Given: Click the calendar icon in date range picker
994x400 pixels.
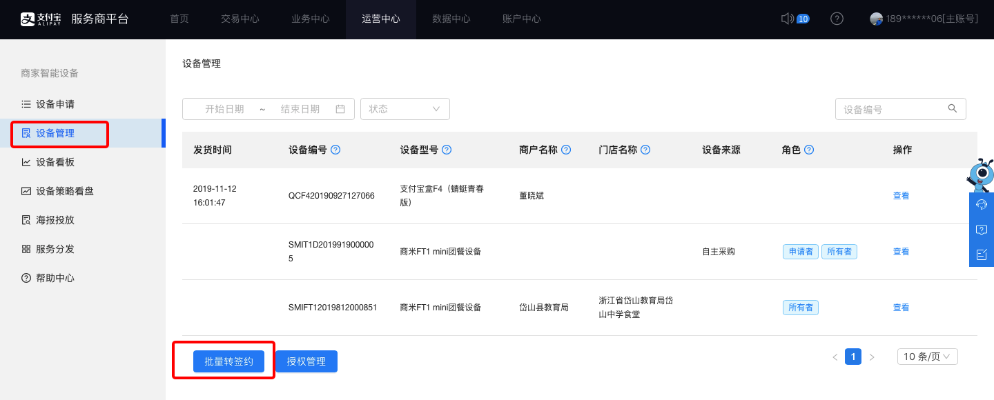Looking at the screenshot, I should [340, 109].
